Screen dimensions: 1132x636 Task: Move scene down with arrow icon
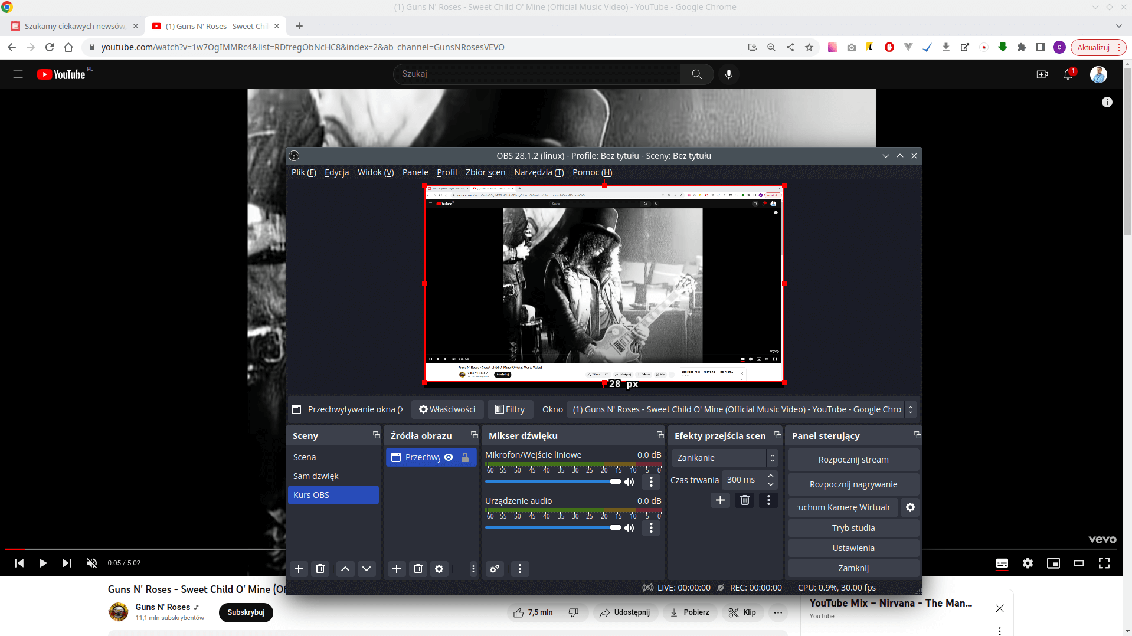coord(367,569)
